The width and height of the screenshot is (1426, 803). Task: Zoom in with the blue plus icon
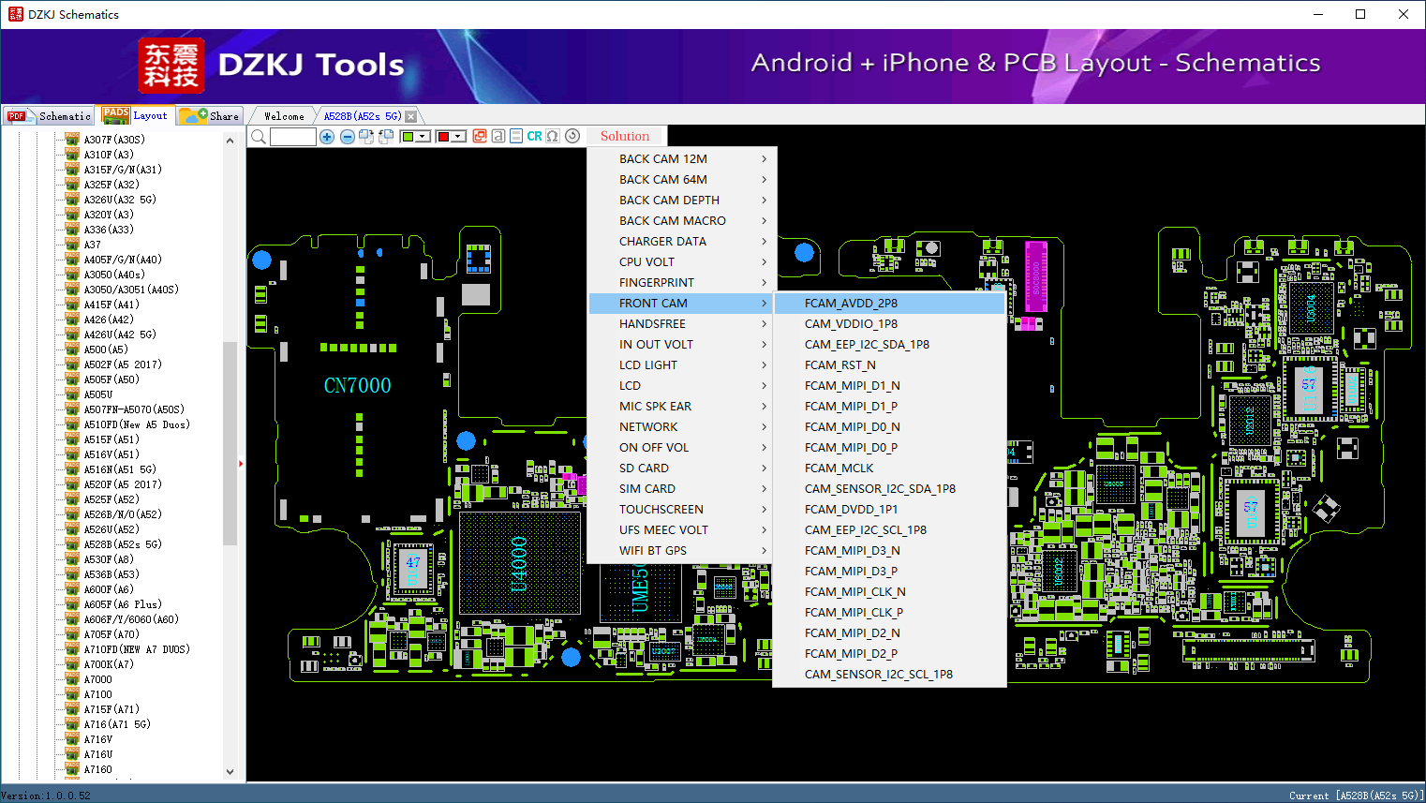click(327, 137)
